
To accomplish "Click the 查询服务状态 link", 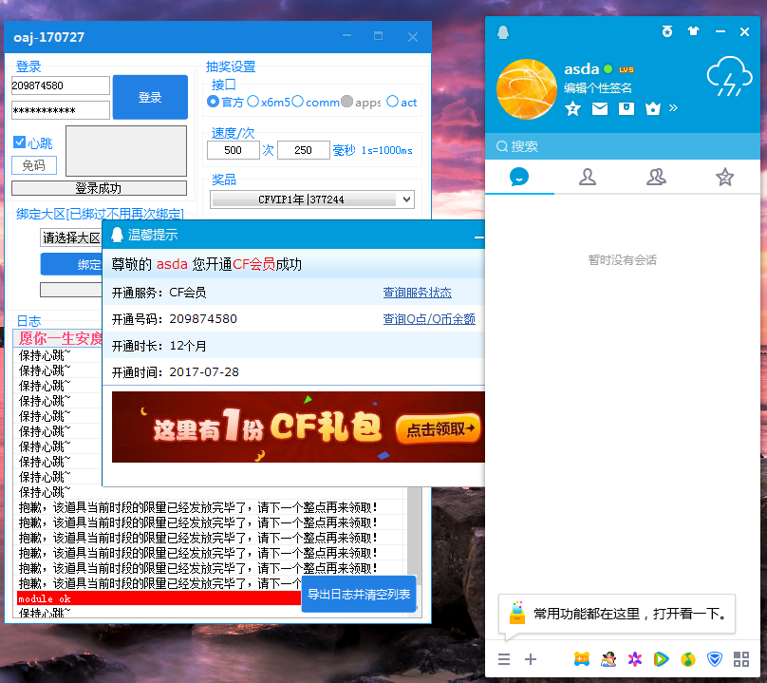I will [418, 293].
